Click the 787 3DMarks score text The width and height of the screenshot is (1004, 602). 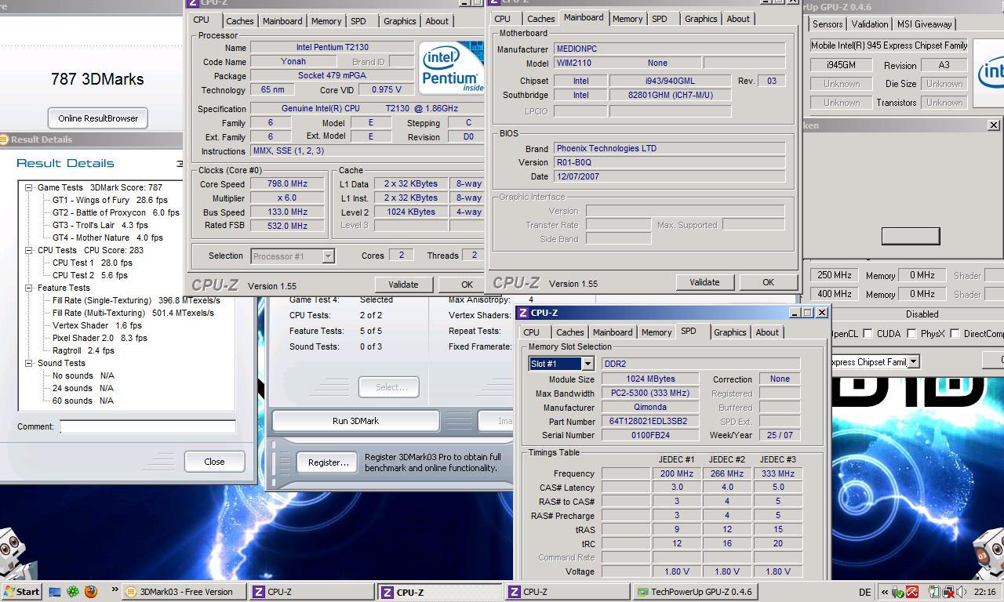point(97,79)
